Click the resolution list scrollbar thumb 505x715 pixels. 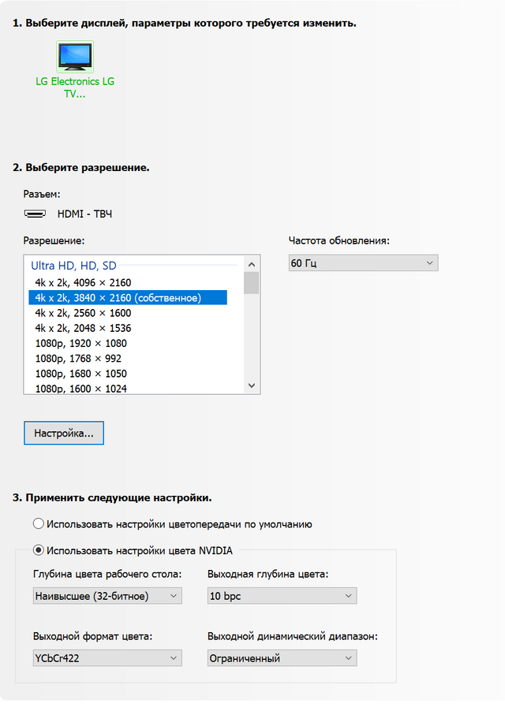pos(252,283)
